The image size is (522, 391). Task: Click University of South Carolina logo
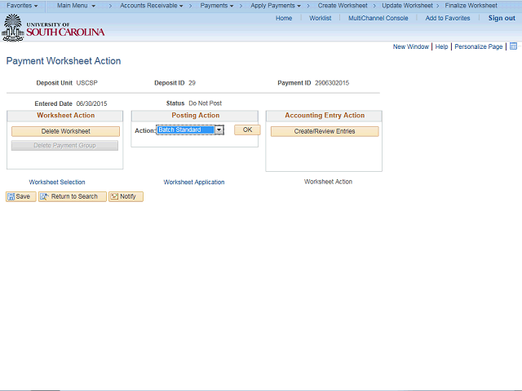(53, 29)
